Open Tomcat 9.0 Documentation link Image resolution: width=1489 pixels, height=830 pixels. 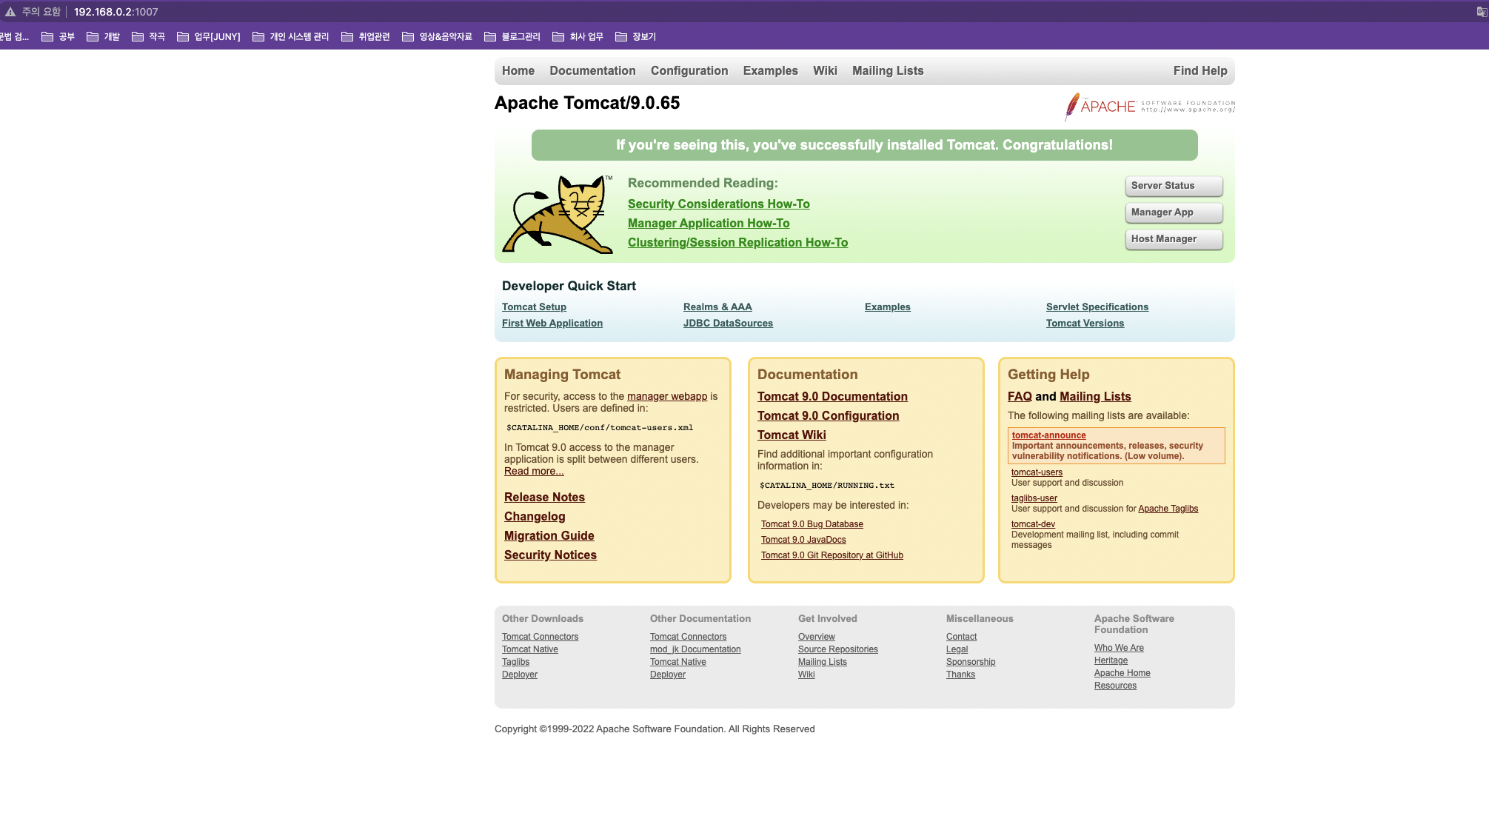click(832, 396)
